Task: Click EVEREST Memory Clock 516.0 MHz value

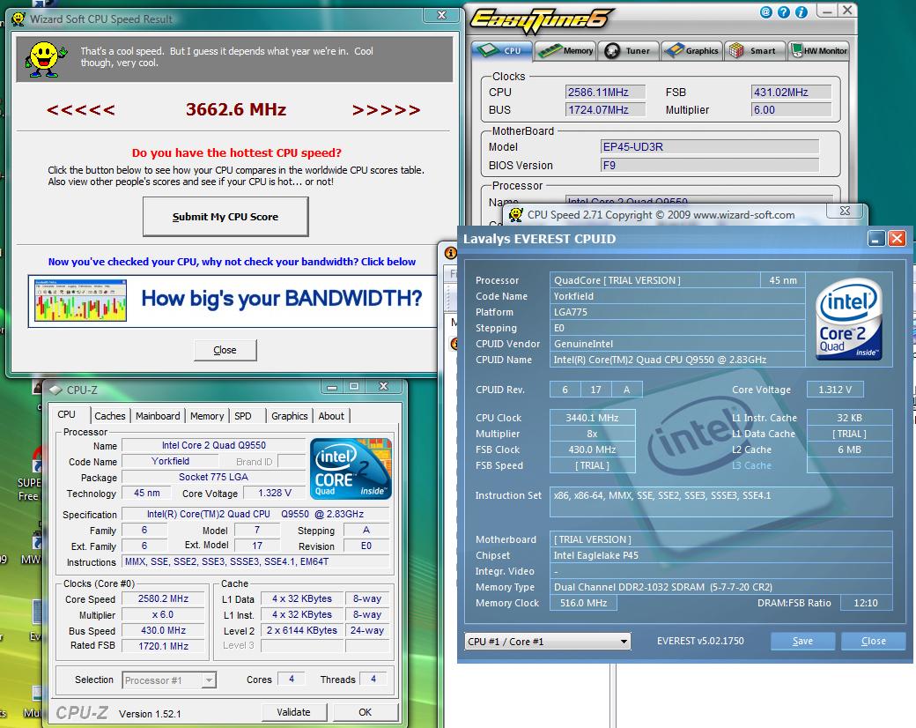Action: (x=583, y=603)
